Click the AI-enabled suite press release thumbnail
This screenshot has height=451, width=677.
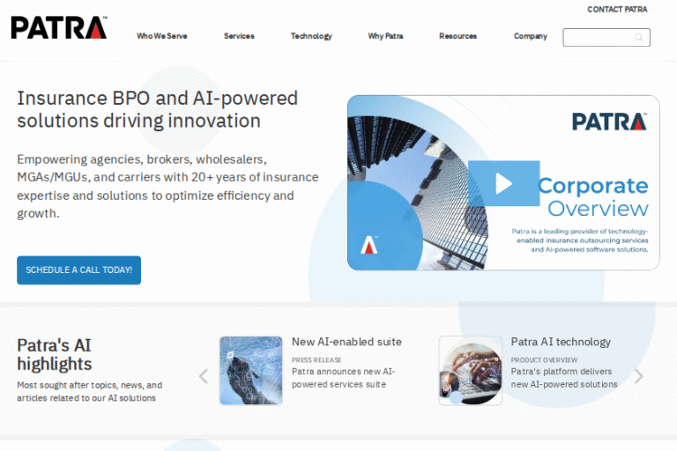point(251,371)
